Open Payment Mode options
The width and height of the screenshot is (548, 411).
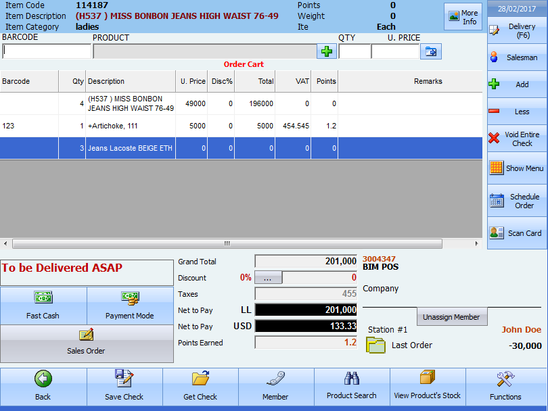click(x=130, y=306)
